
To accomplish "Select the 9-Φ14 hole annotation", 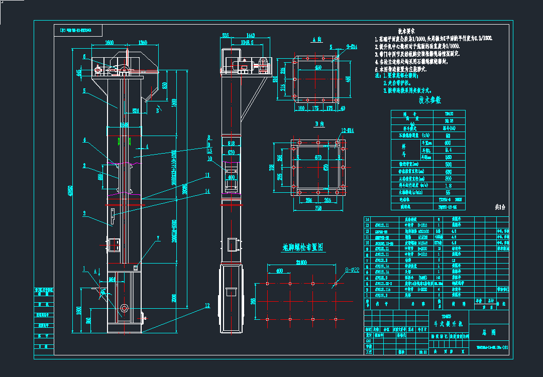I will coord(352,47).
